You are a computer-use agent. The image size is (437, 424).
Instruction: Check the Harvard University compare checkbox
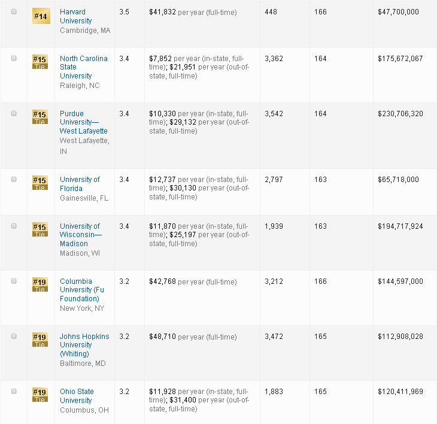pyautogui.click(x=14, y=12)
